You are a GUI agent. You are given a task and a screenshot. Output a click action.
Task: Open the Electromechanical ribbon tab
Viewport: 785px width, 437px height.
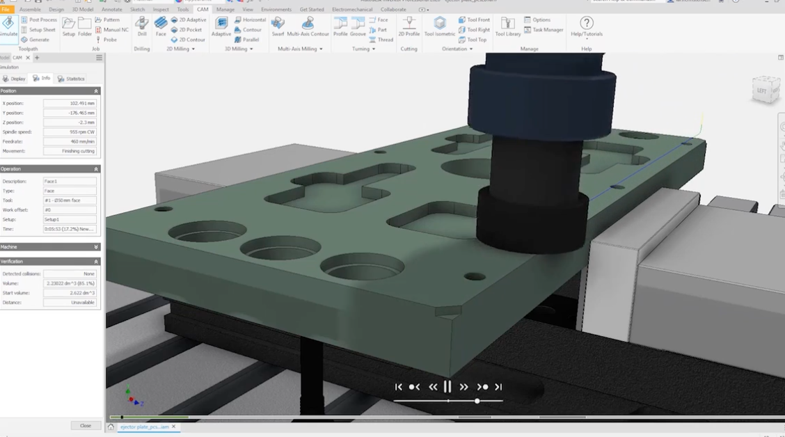click(352, 10)
